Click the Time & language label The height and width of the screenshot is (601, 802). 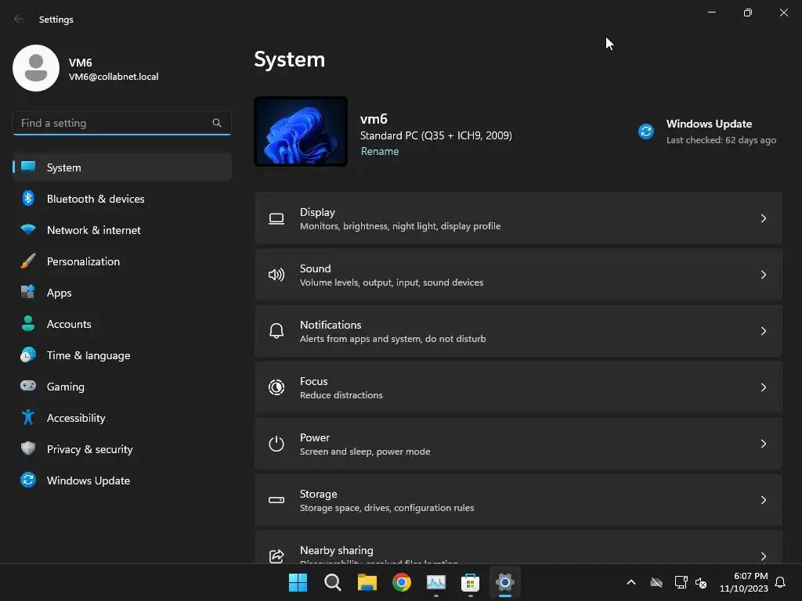pyautogui.click(x=89, y=355)
